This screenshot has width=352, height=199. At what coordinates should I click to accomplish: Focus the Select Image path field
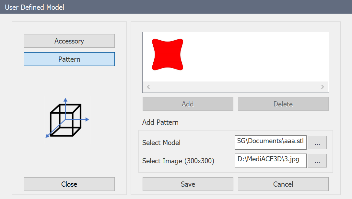[x=271, y=161]
